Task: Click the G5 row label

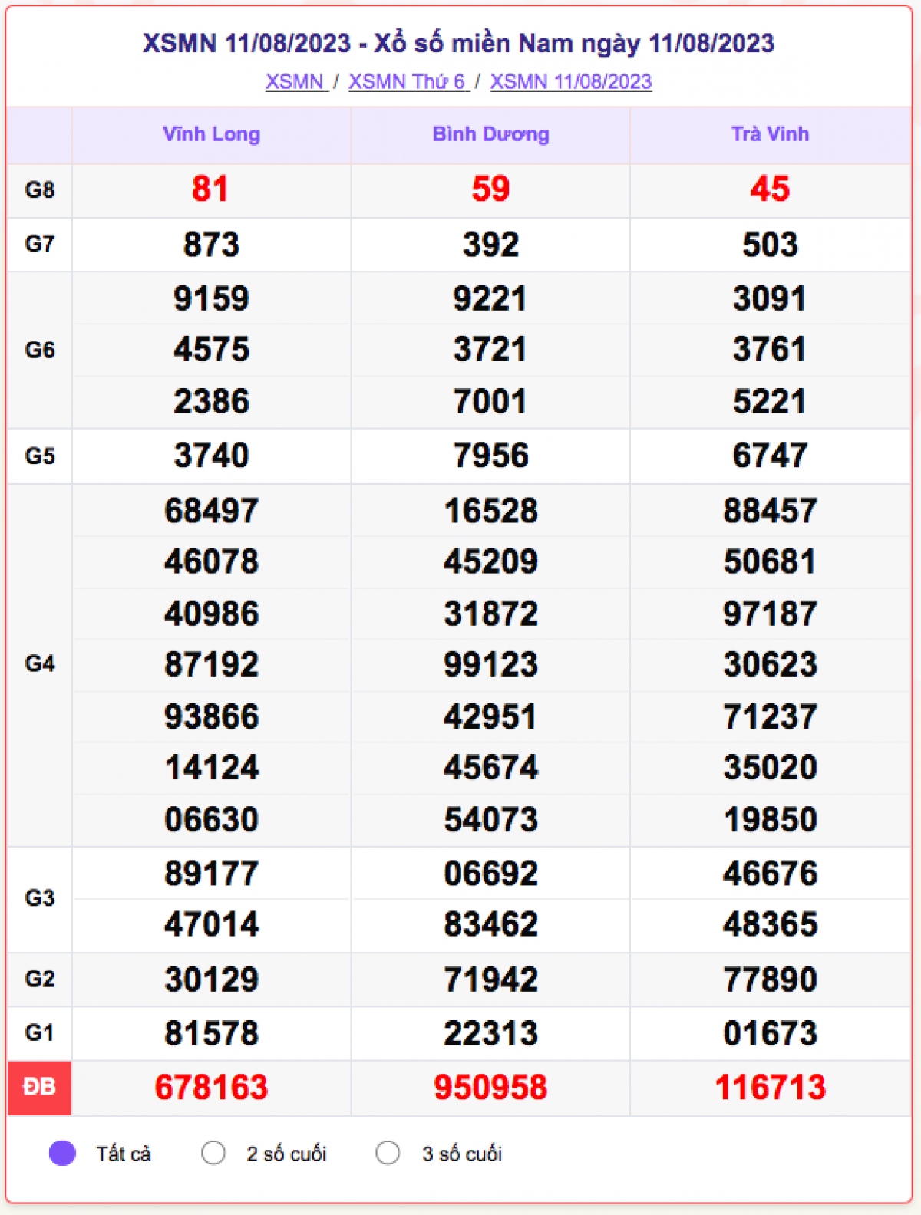Action: (40, 456)
